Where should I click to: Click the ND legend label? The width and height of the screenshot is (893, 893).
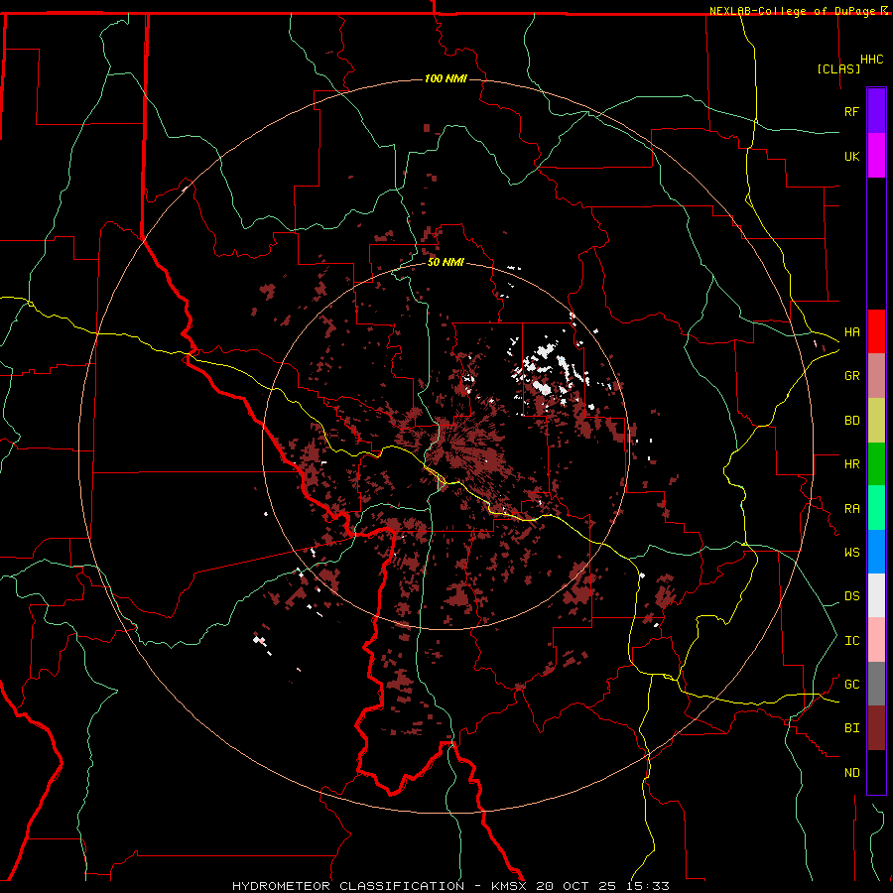click(x=851, y=772)
